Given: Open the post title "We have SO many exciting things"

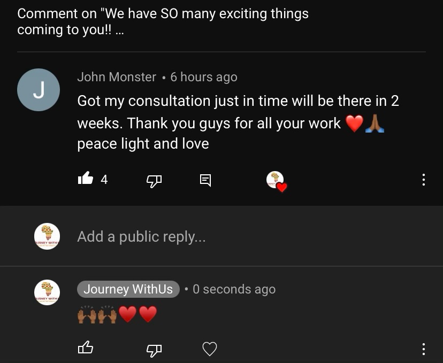Looking at the screenshot, I should click(x=163, y=21).
